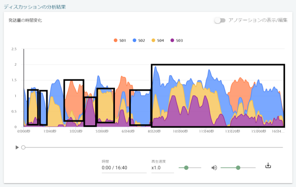Toggle S04 yellow legend marker
The width and height of the screenshot is (296, 187).
153,40
